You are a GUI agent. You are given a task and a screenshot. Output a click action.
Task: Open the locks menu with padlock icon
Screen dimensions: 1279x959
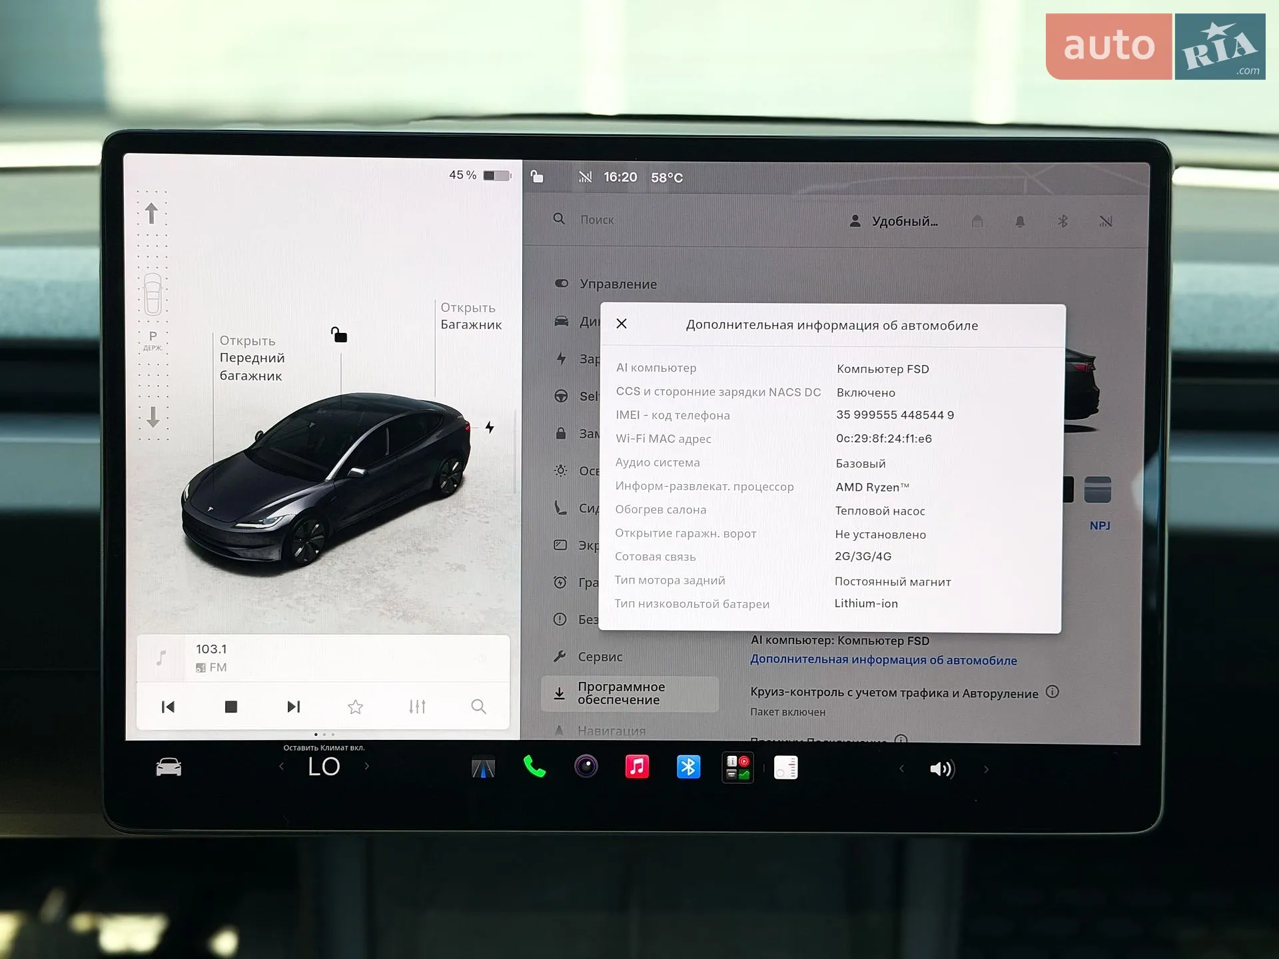561,433
